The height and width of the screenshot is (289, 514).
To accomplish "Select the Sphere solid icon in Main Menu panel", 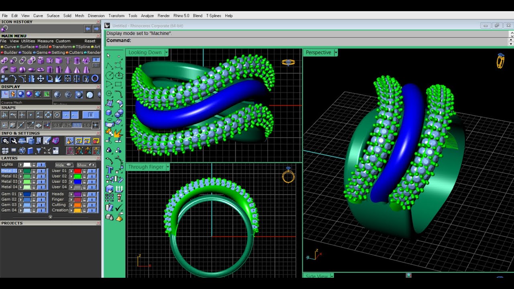I will (22, 69).
